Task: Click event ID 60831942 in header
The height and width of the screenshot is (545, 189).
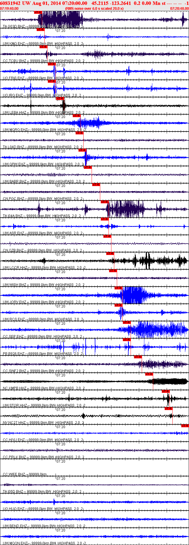Action: [11, 3]
